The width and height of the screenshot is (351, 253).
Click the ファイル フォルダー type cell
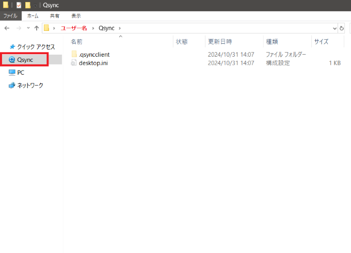coord(286,55)
